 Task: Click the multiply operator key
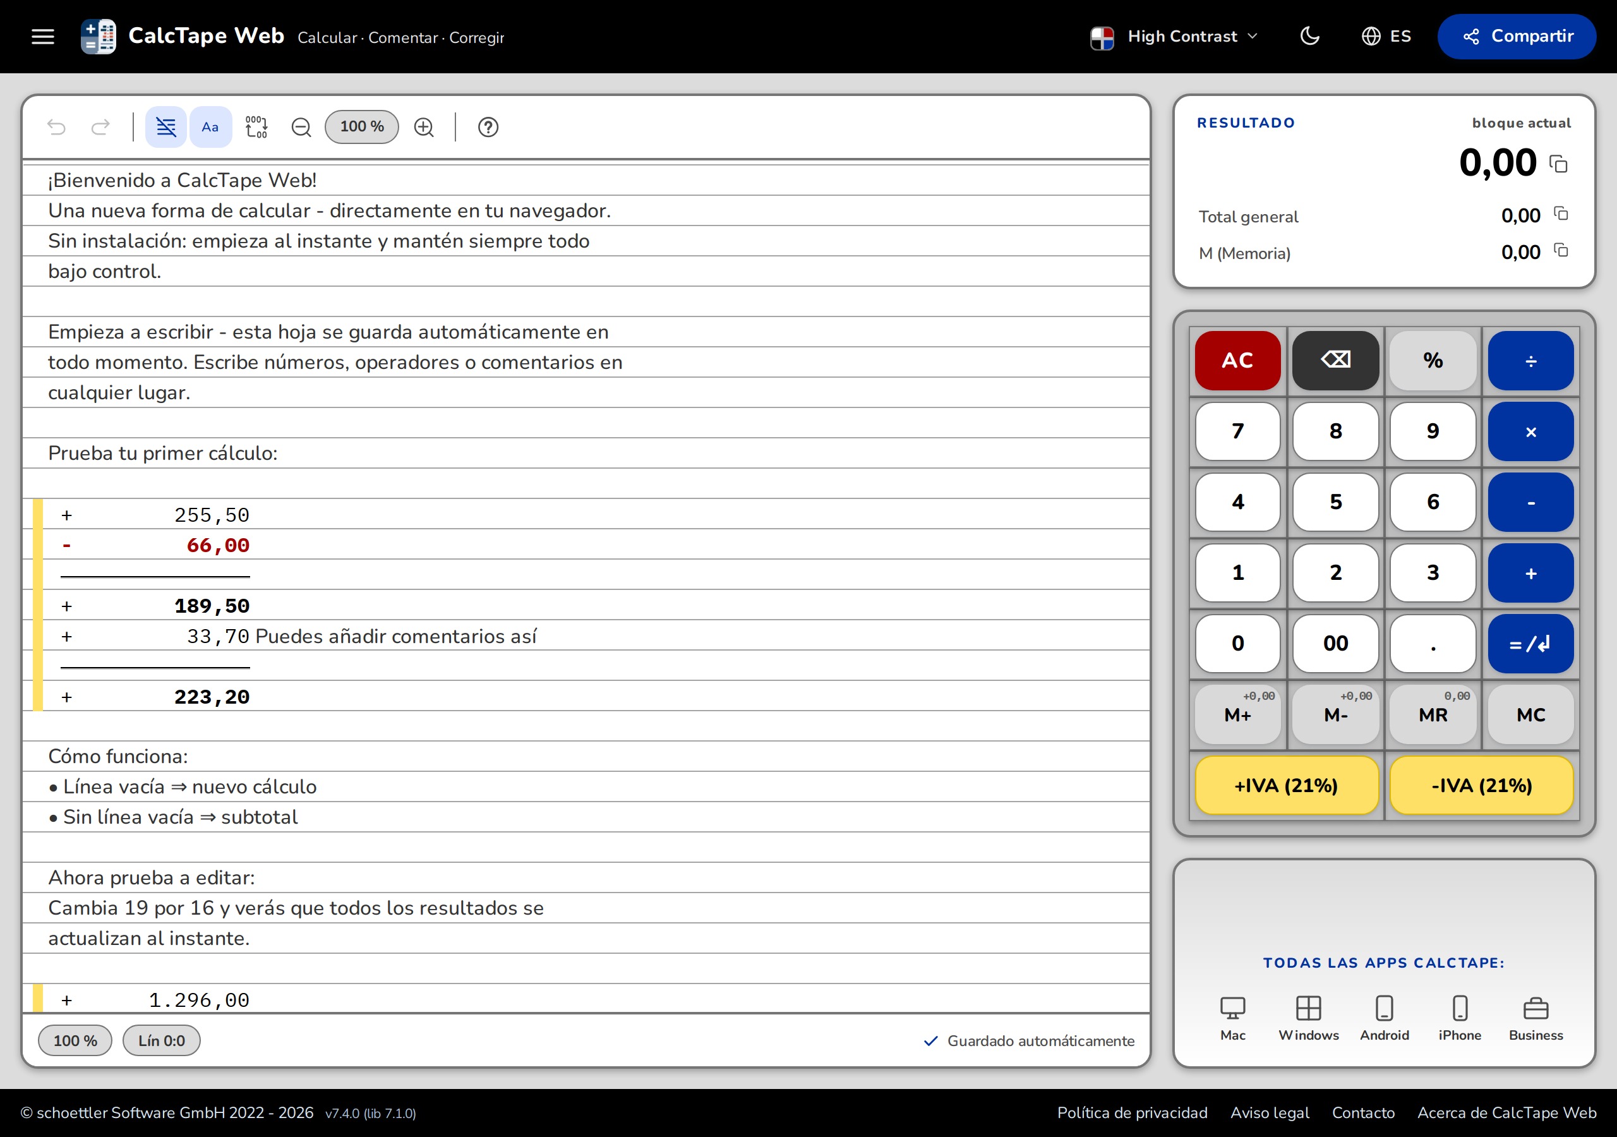pyautogui.click(x=1530, y=431)
